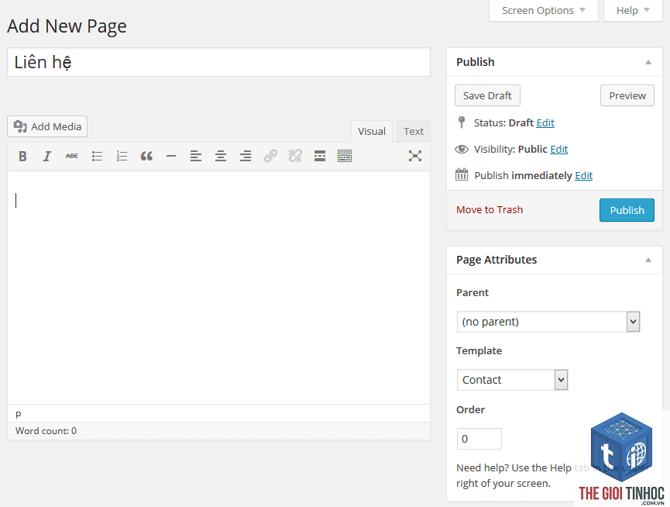Click the status pin icon
This screenshot has width=670, height=507.
(462, 122)
